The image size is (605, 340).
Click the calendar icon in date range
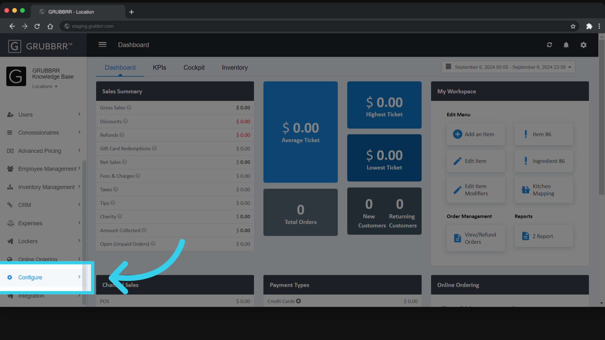tap(448, 67)
